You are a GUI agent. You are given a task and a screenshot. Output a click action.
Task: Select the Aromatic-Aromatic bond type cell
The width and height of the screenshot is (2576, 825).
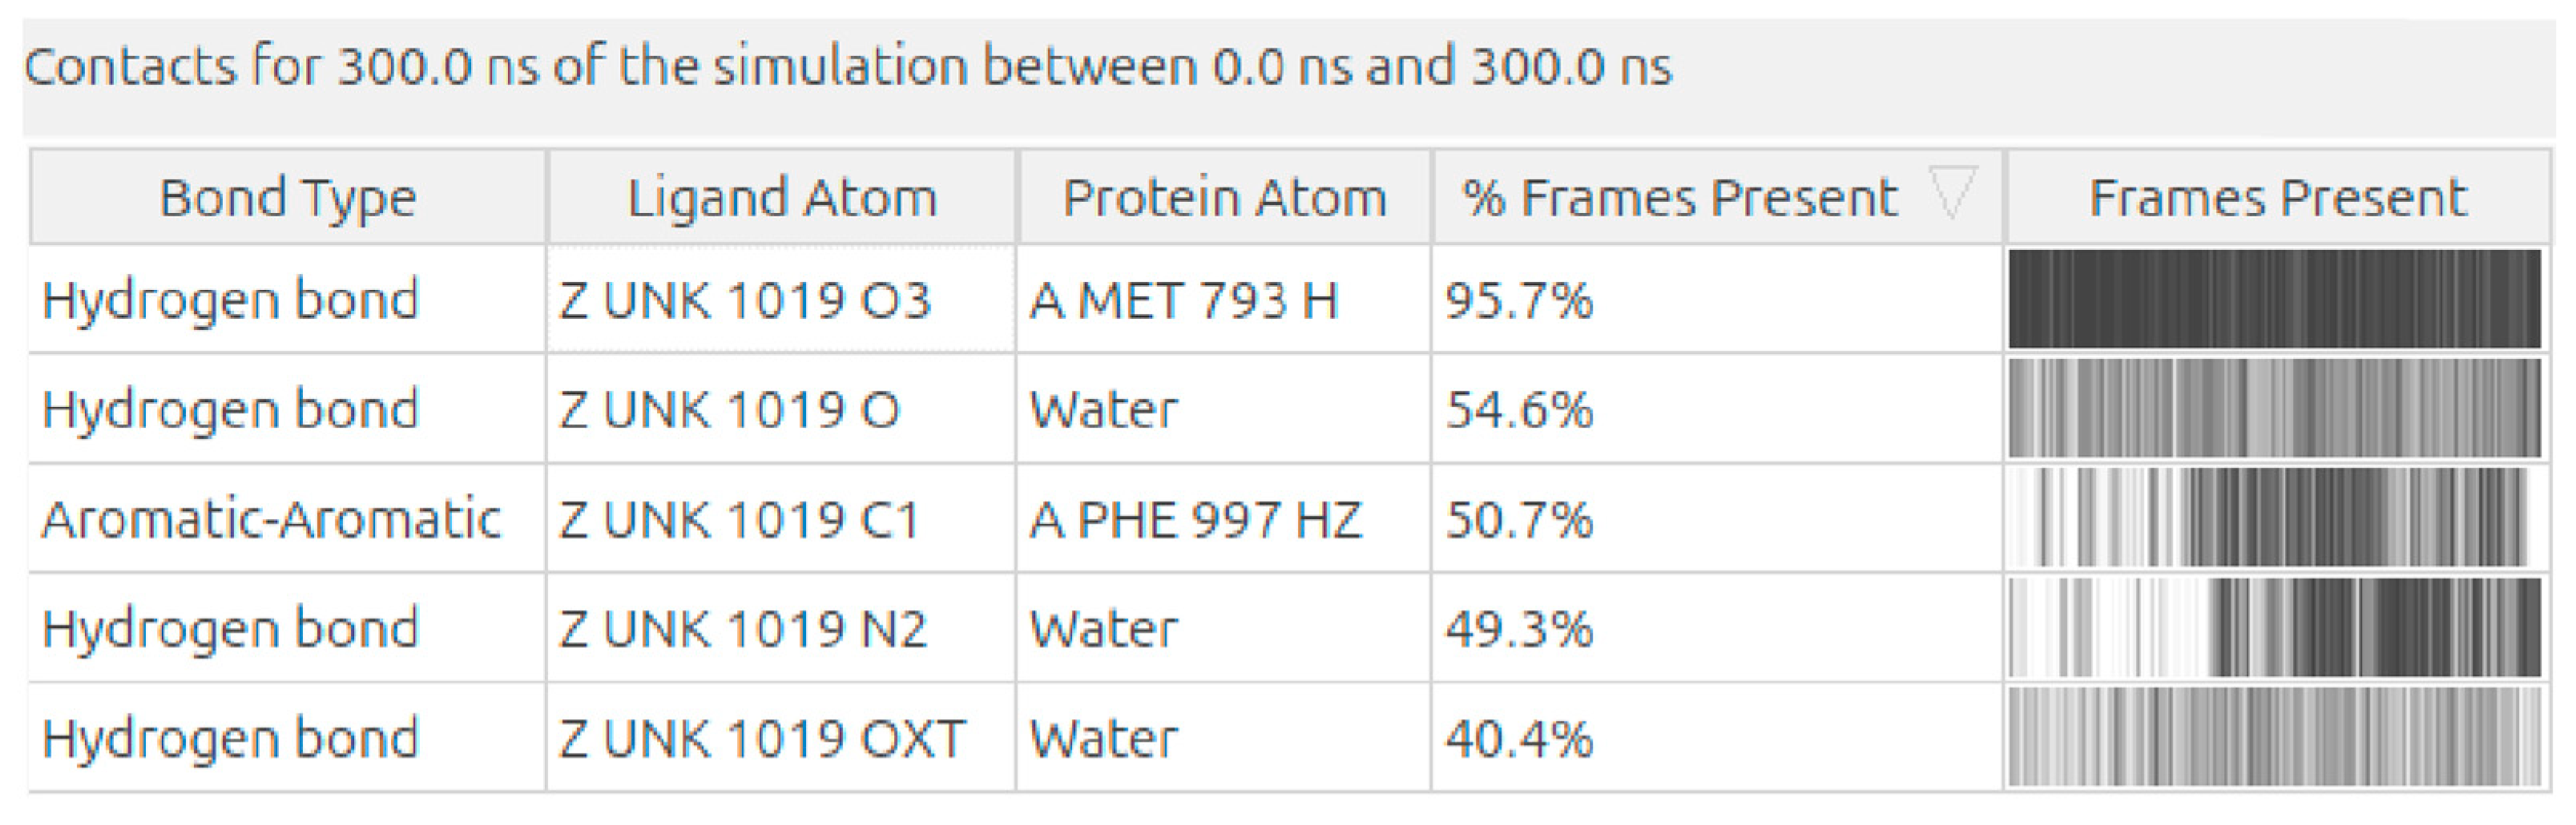coord(272,519)
